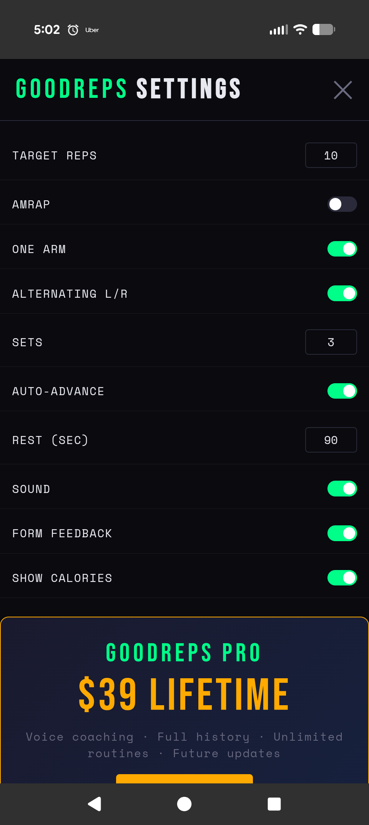Close the Goodreps settings panel
369x825 pixels.
click(x=343, y=90)
